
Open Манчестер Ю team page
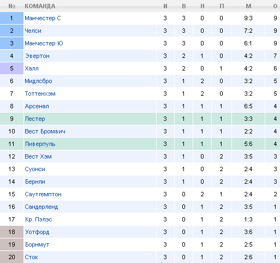[44, 43]
